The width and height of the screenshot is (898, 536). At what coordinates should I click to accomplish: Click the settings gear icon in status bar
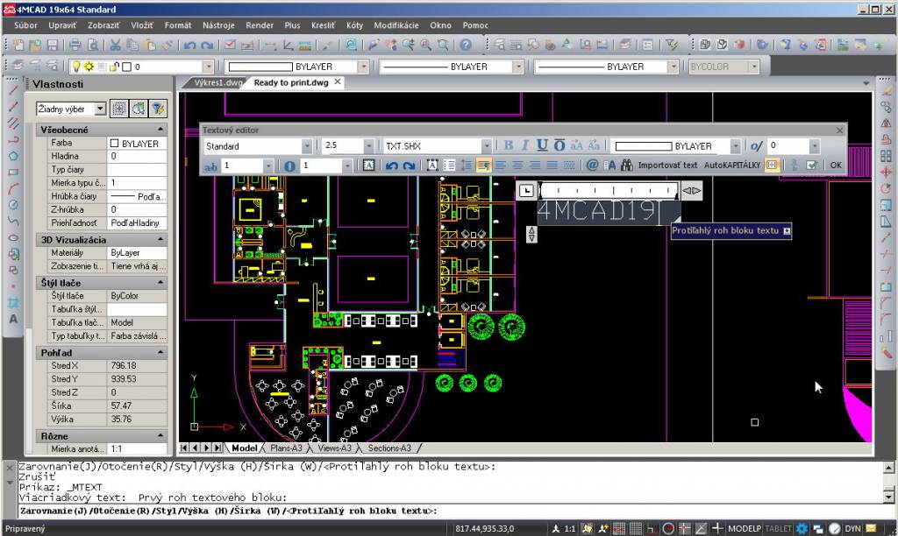pyautogui.click(x=802, y=529)
